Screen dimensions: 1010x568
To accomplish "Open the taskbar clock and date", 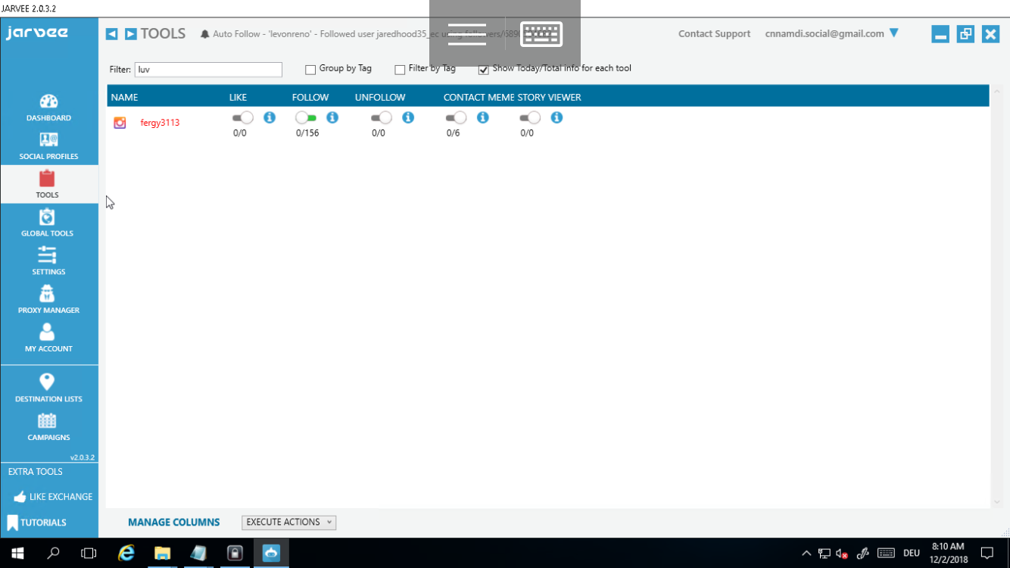I will pyautogui.click(x=947, y=553).
